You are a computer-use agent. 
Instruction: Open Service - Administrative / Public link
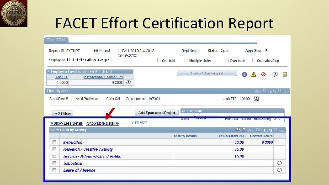coord(92,156)
